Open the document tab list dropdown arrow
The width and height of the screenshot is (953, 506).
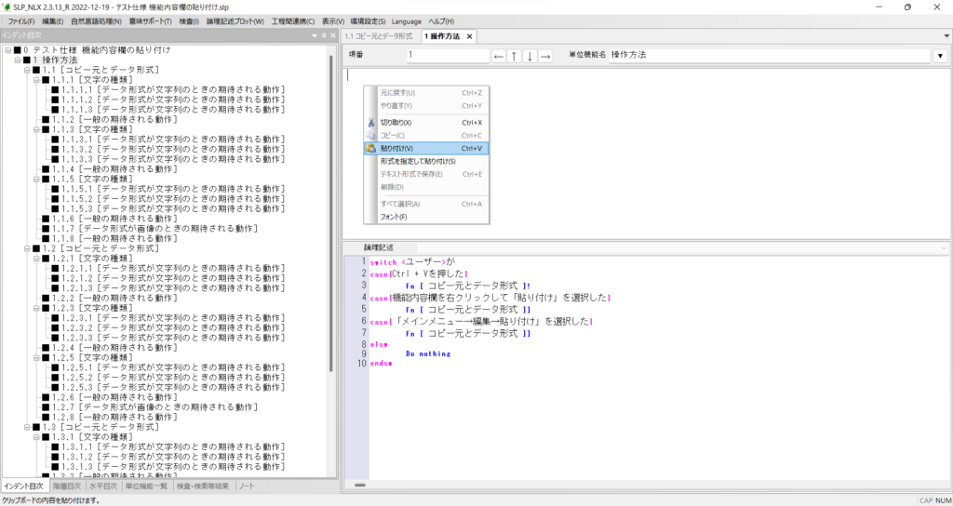pos(946,36)
